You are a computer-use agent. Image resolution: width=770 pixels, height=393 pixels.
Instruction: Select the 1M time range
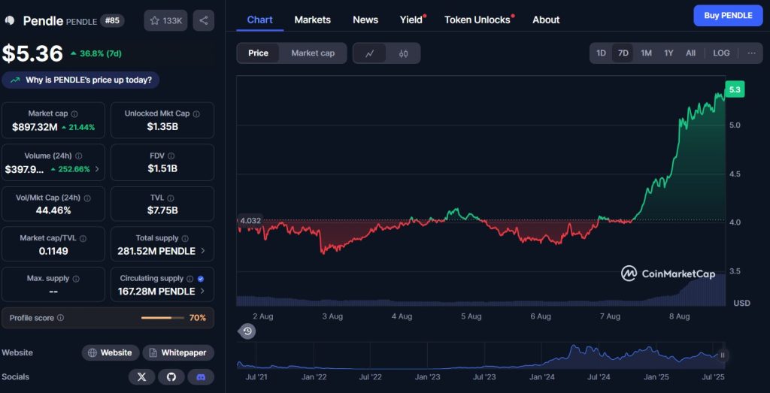click(x=646, y=53)
